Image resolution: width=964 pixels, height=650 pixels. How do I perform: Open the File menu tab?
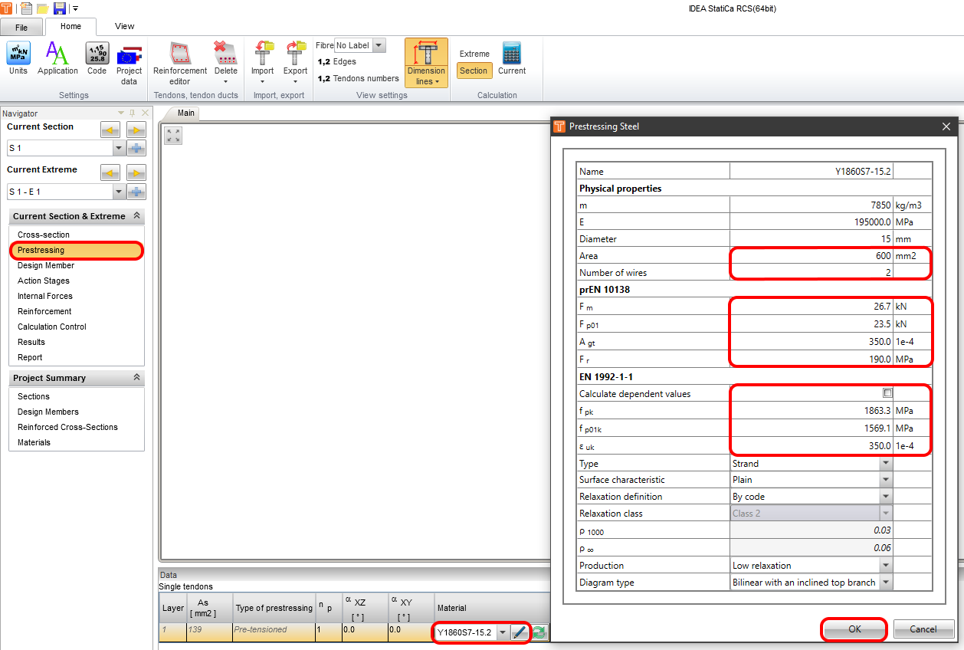(x=21, y=27)
